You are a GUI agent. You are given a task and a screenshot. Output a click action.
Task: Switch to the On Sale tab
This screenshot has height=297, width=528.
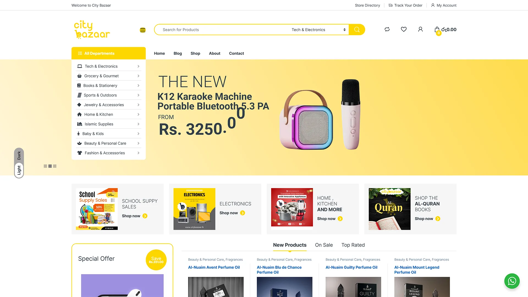coord(324,245)
